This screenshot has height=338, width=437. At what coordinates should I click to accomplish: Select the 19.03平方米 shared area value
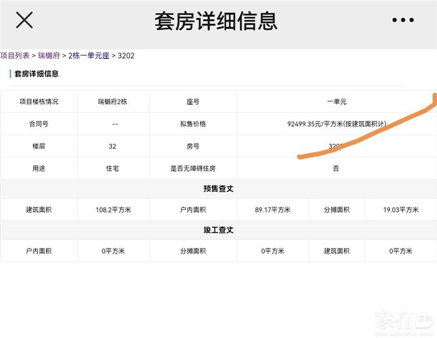pyautogui.click(x=400, y=210)
